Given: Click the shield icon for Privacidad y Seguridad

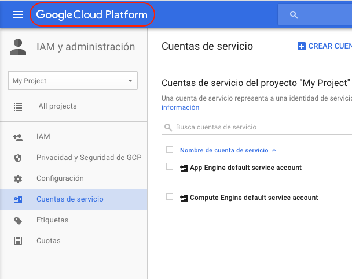Looking at the screenshot, I should [x=18, y=158].
